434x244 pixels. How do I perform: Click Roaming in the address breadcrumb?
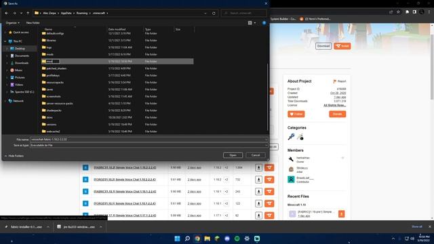(82, 13)
